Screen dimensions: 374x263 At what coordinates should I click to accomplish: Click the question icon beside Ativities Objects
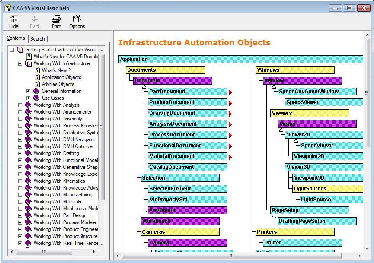point(37,84)
